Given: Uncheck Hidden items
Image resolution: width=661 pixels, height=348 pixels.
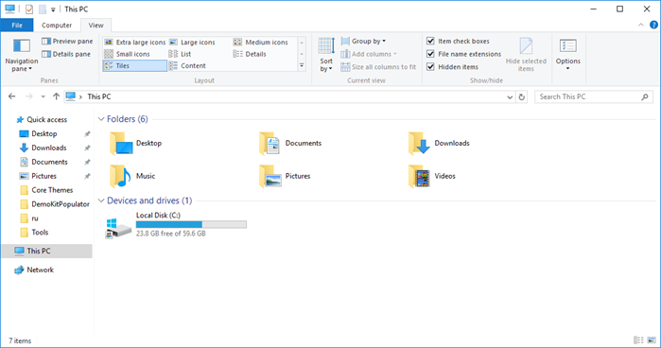Looking at the screenshot, I should 430,66.
